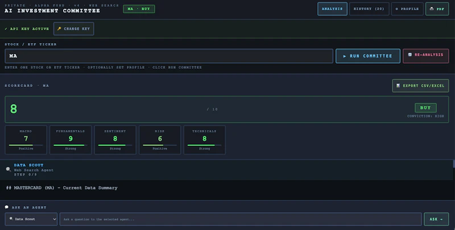Click the Data Scout magnifier icon
This screenshot has width=455, height=230.
(9, 169)
